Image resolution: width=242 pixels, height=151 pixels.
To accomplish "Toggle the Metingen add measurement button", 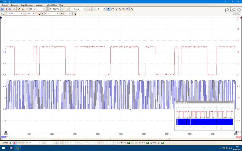I will pyautogui.click(x=128, y=143).
